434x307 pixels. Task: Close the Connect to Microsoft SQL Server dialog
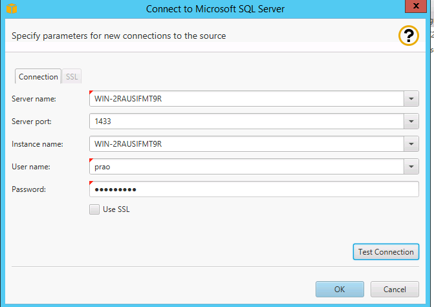point(416,6)
